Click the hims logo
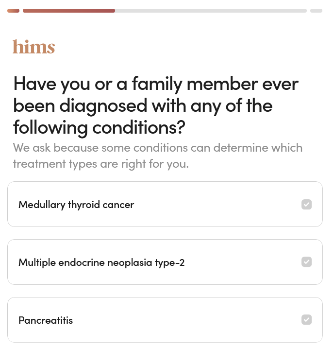The image size is (334, 349). [x=33, y=47]
